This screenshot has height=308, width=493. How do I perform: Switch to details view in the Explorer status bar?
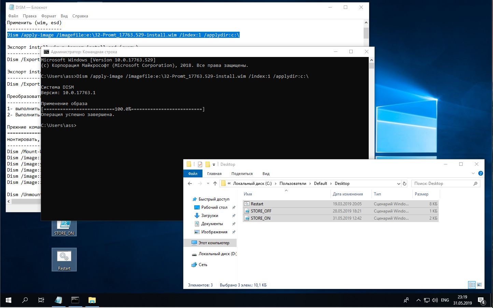pyautogui.click(x=472, y=285)
